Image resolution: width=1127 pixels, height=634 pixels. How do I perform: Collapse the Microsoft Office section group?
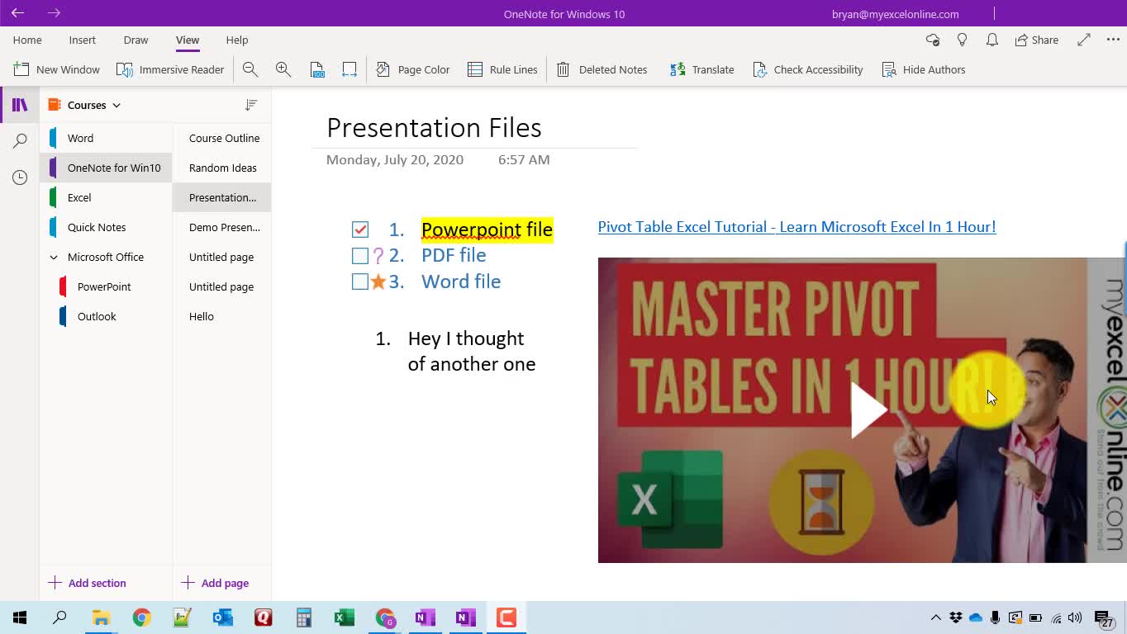pyautogui.click(x=54, y=258)
